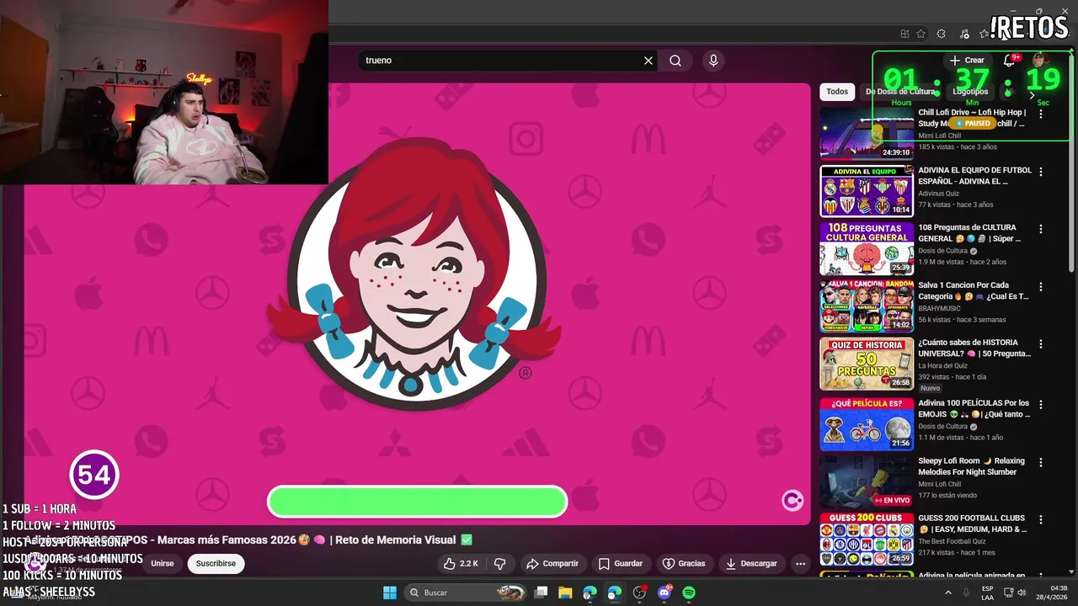1078x606 pixels.
Task: Like the video with 2.2 K likes
Action: pos(461,563)
